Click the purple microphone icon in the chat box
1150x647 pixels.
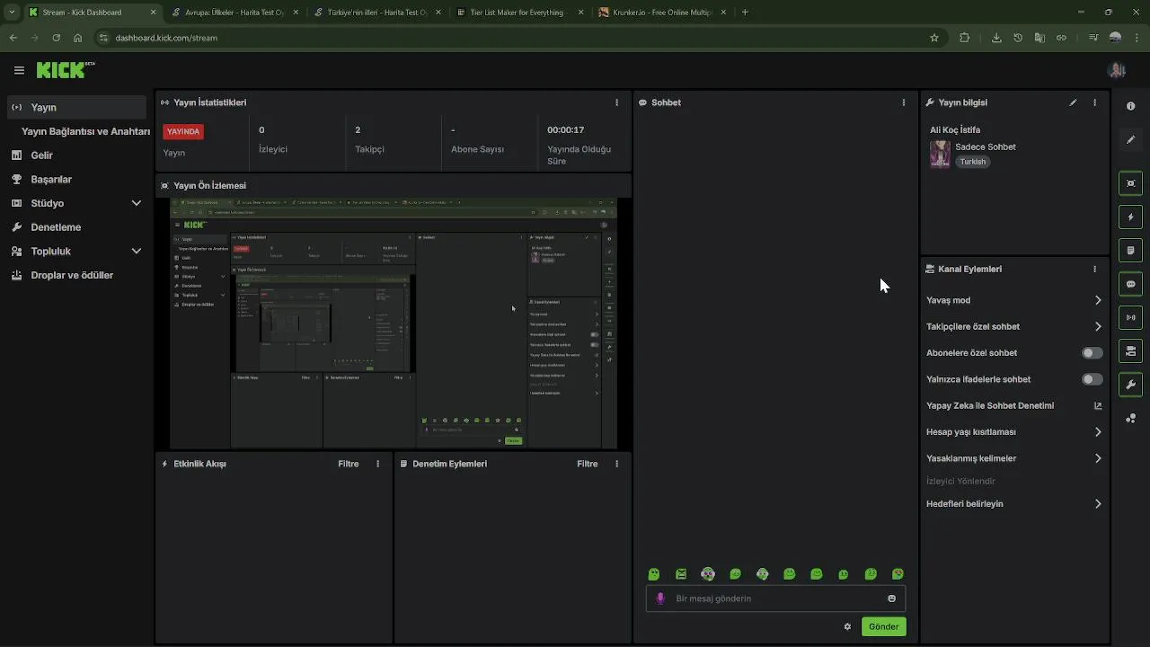click(660, 598)
